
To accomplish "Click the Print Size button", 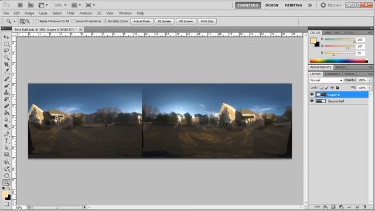I will tap(207, 21).
